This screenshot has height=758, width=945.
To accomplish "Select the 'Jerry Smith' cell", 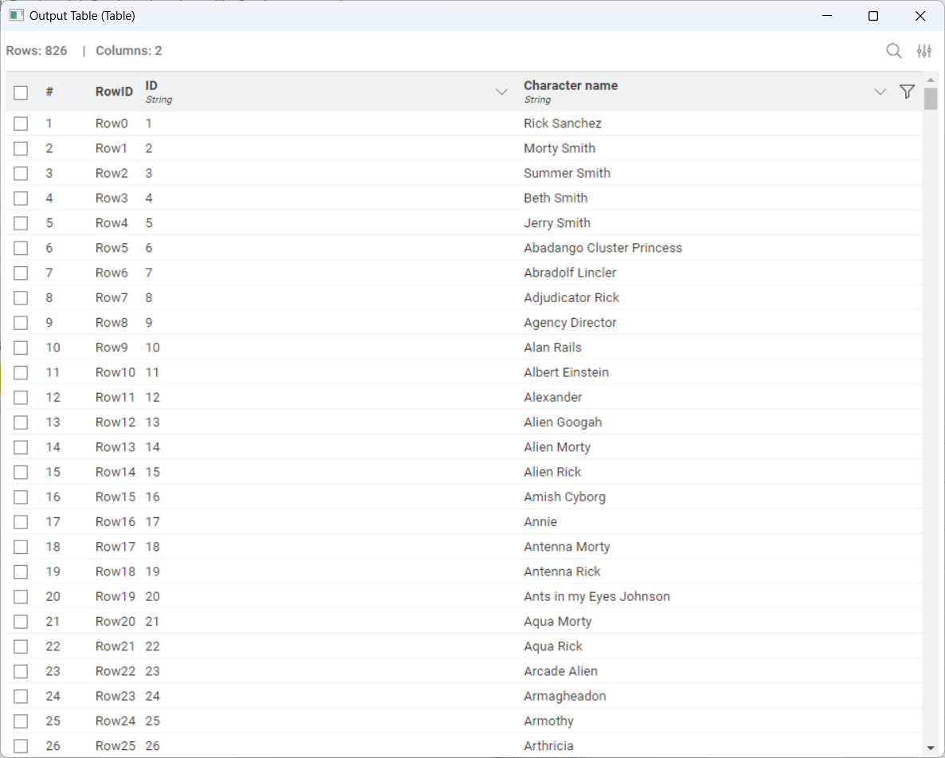I will 557,223.
